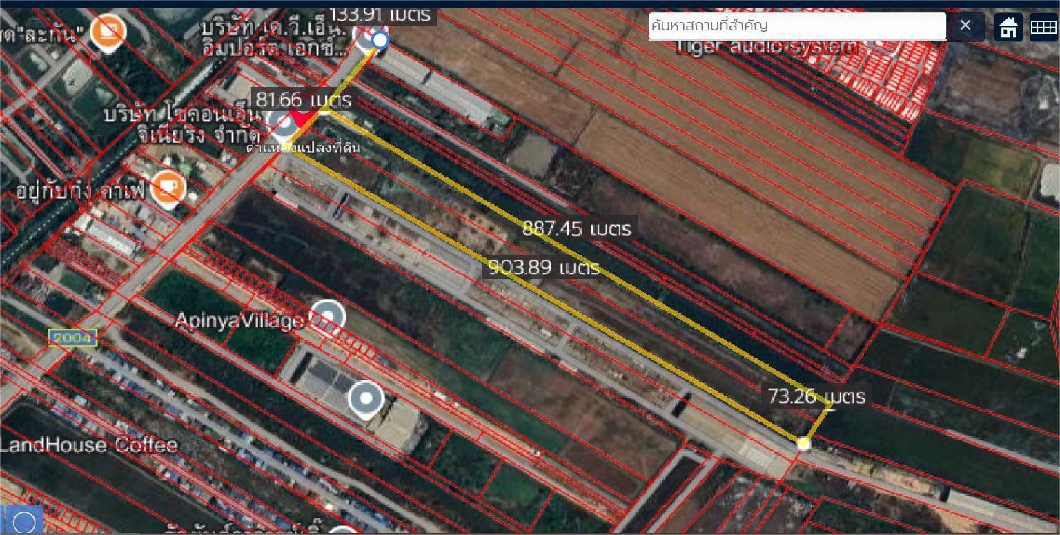Viewport: 1060px width, 535px height.
Task: Click the LandHouse Coffee map label
Action: click(88, 445)
